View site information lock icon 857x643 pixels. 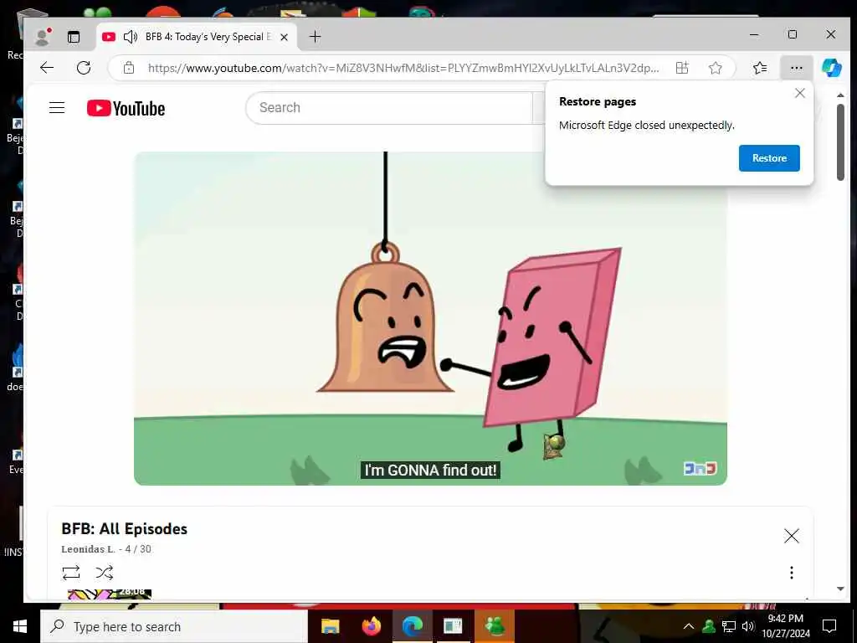pyautogui.click(x=128, y=68)
